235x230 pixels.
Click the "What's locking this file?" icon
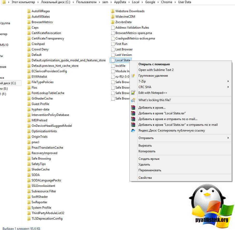[x=133, y=100]
